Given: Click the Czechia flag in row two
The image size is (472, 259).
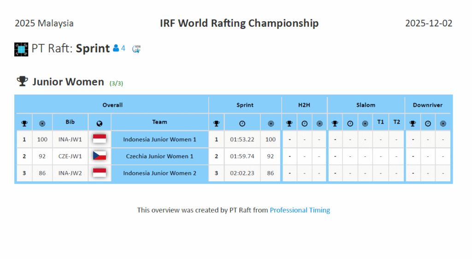Looking at the screenshot, I should tap(100, 156).
